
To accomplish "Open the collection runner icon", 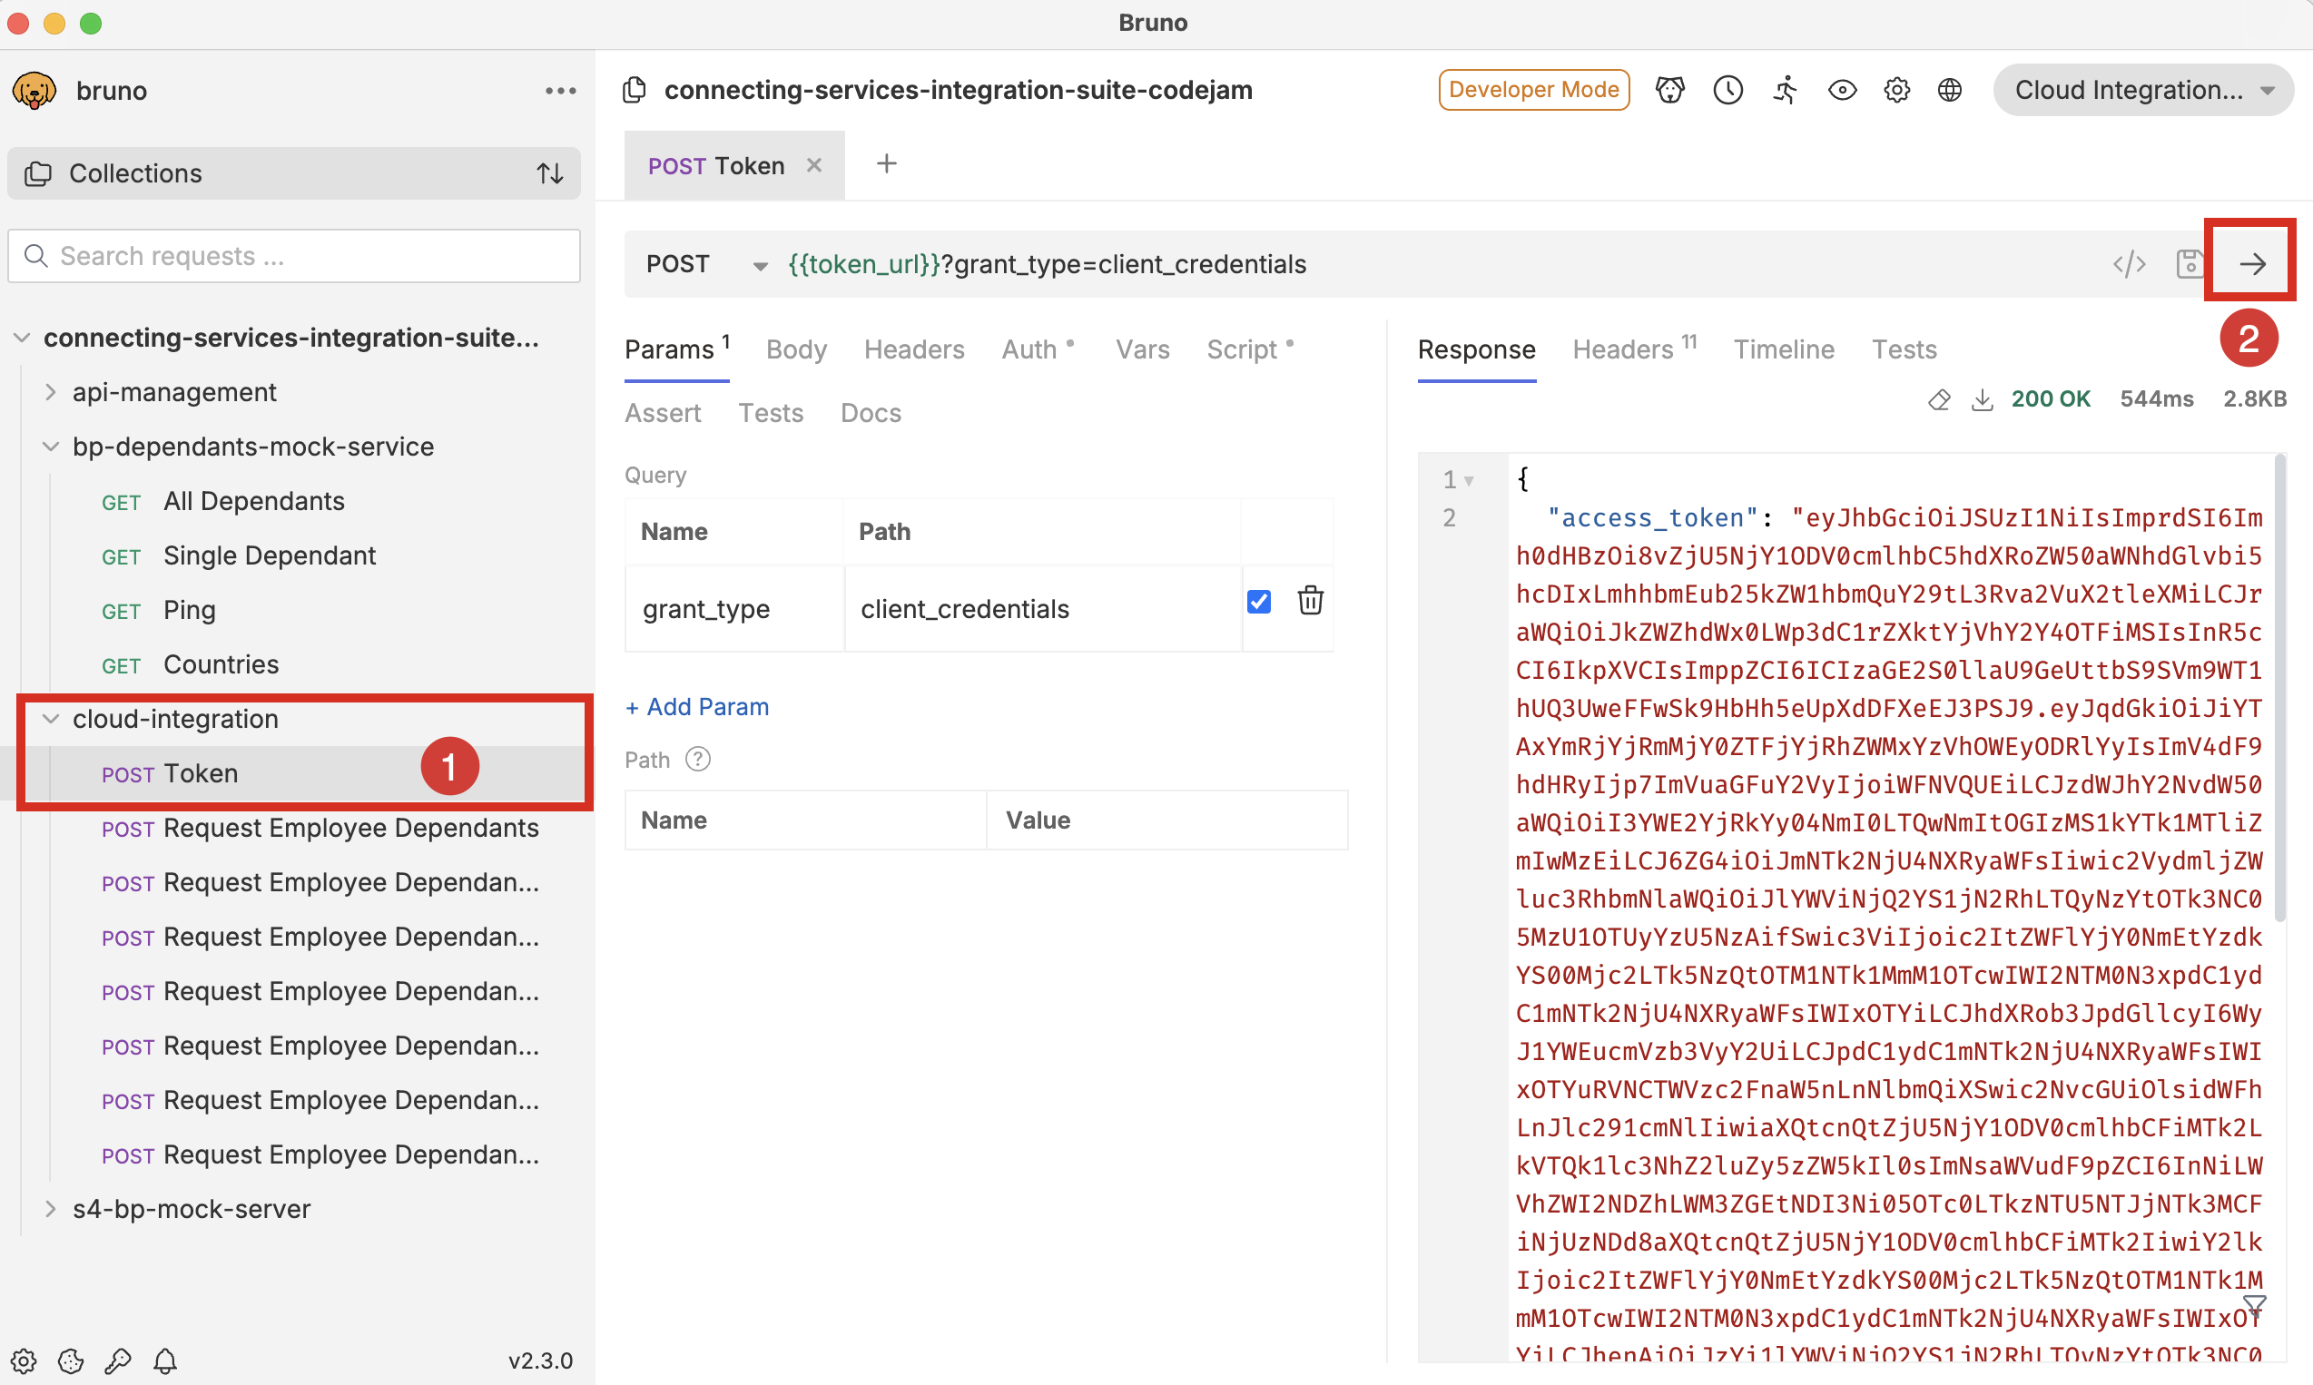I will [1786, 90].
